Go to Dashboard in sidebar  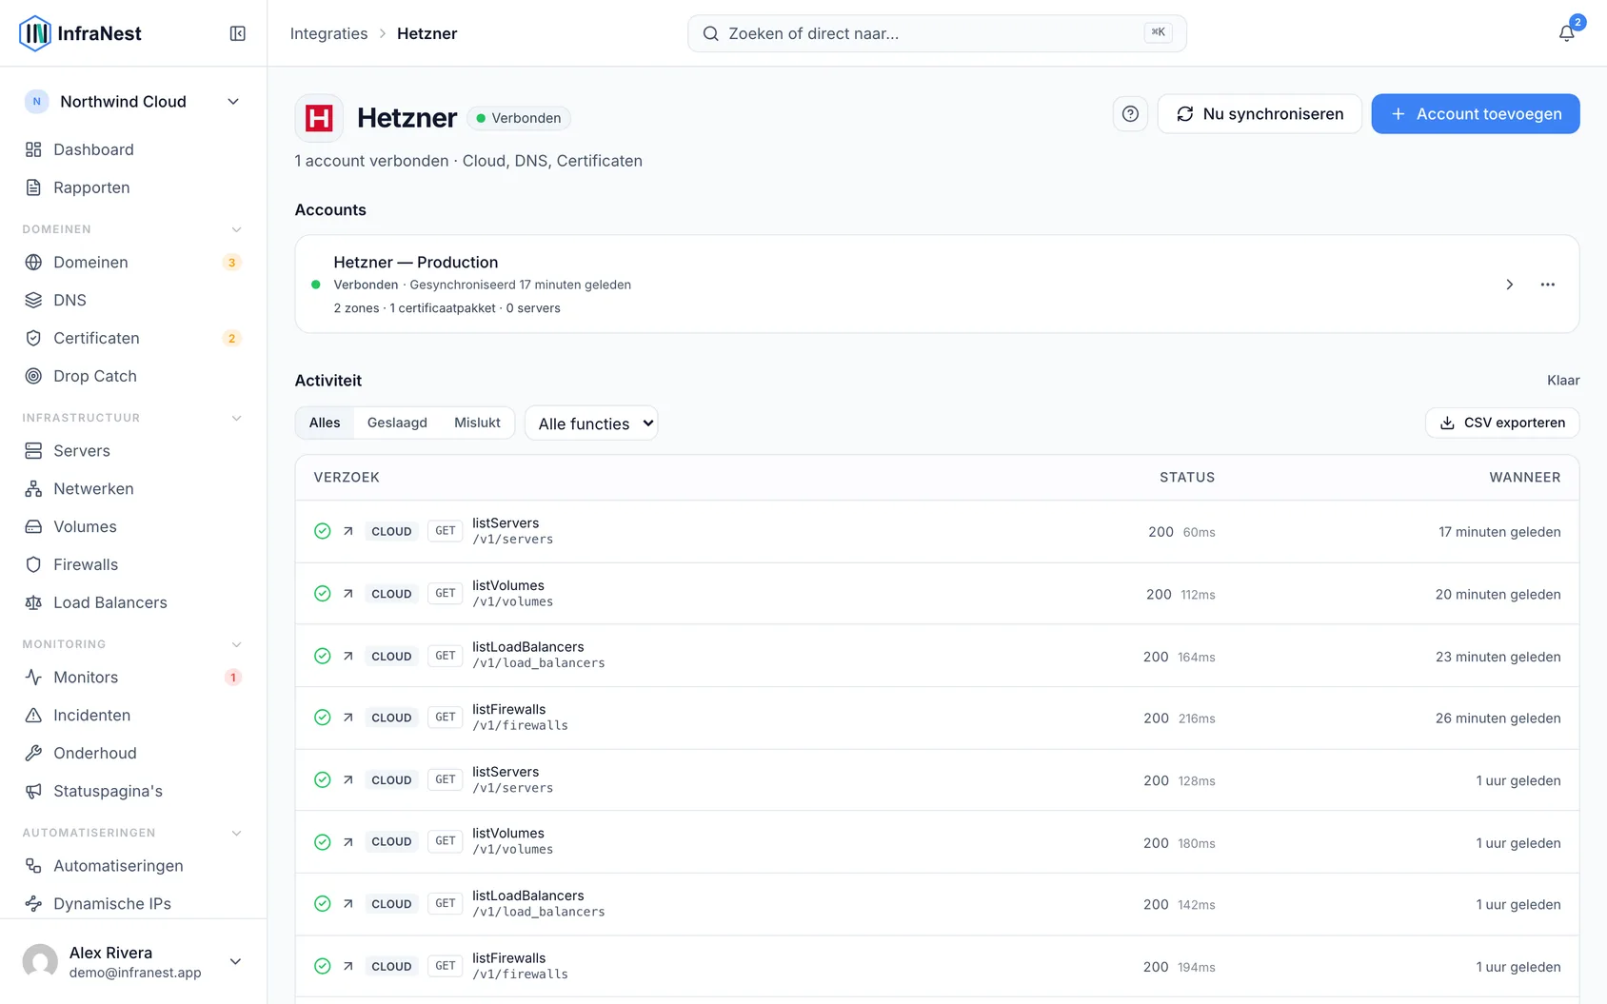pyautogui.click(x=133, y=149)
